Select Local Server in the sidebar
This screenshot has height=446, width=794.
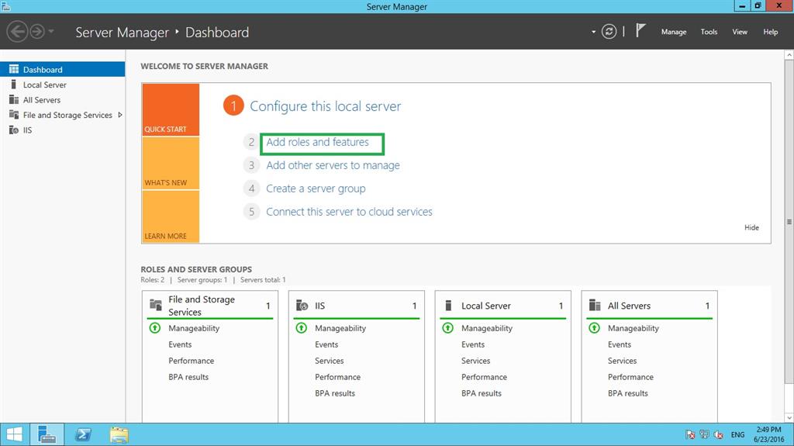(62, 85)
